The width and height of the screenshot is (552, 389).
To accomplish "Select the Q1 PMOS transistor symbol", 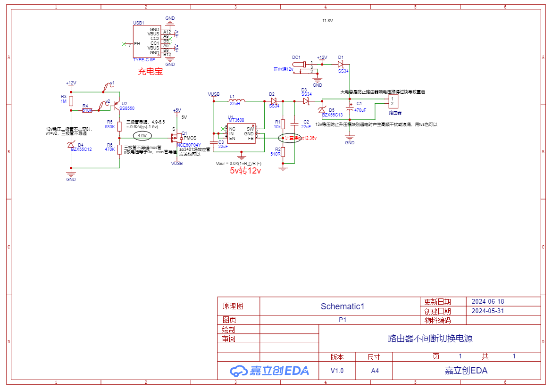I will (176, 138).
